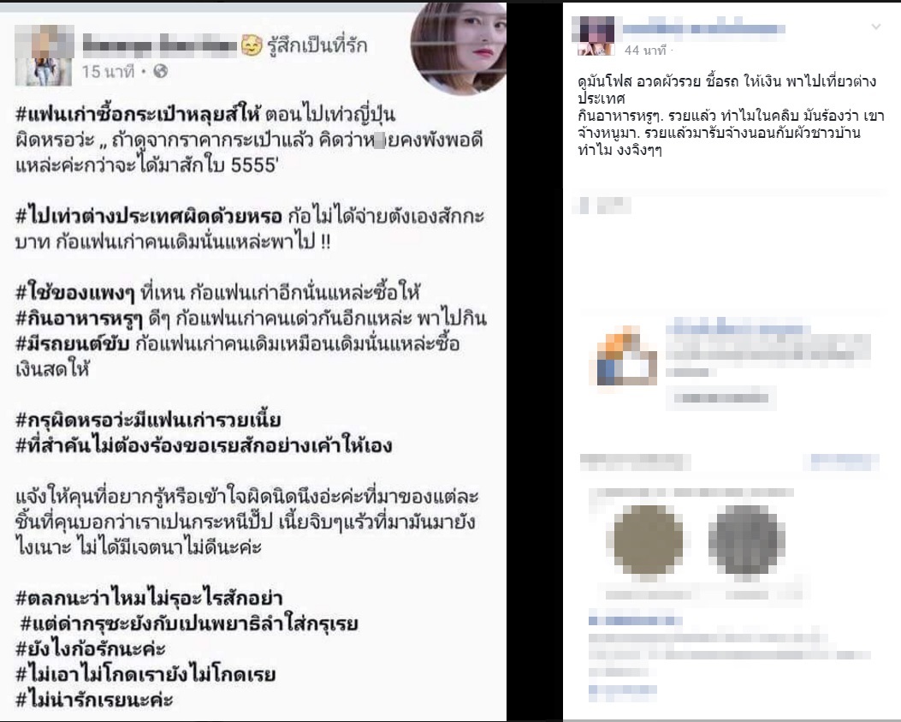The image size is (901, 722).
Task: Click the '44 นาที' timestamp
Action: pyautogui.click(x=644, y=51)
